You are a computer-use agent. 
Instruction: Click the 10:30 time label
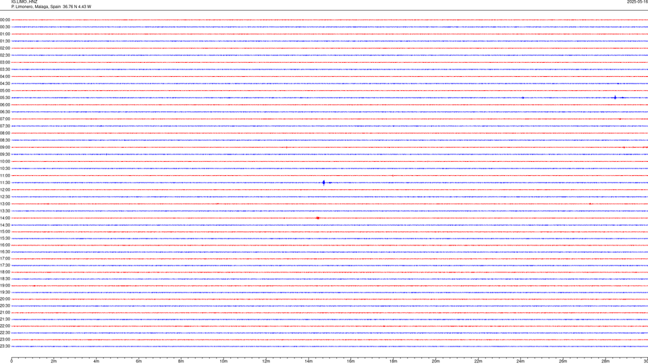[x=5, y=169]
